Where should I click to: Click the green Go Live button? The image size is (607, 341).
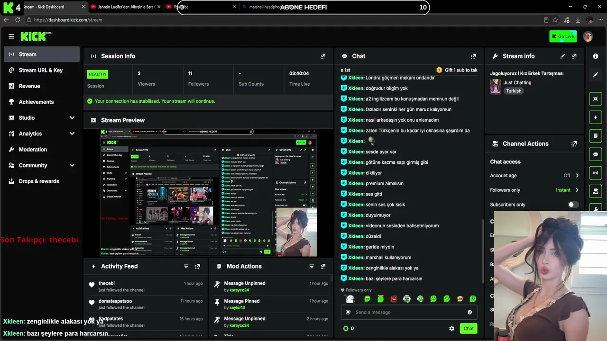point(563,36)
